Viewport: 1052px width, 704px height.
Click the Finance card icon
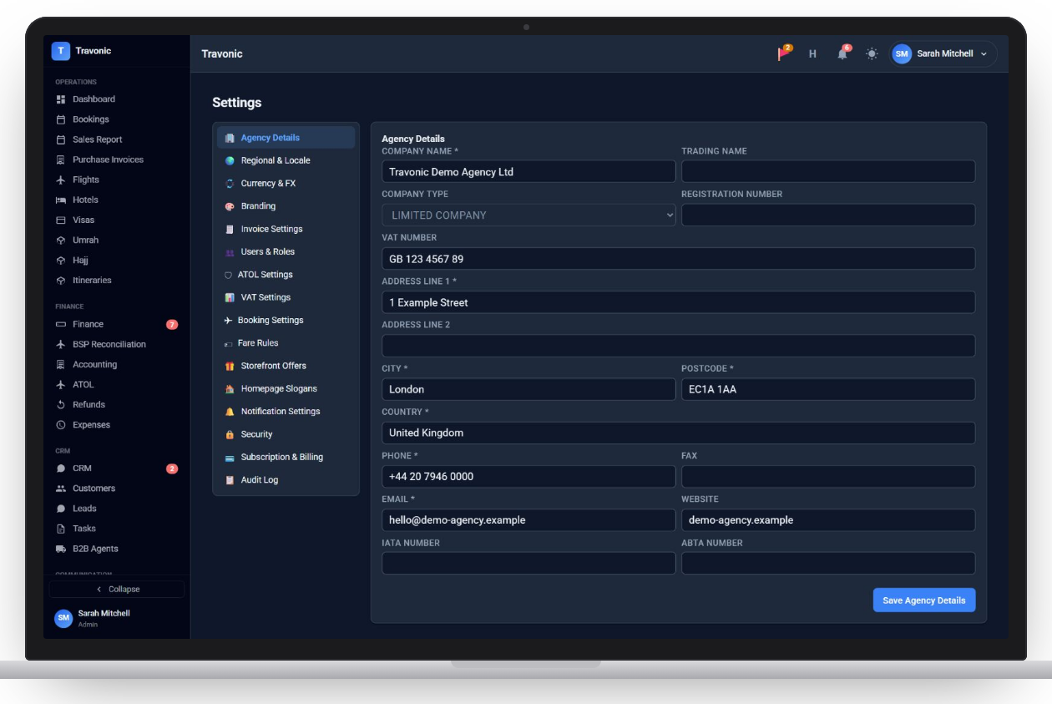pyautogui.click(x=61, y=324)
